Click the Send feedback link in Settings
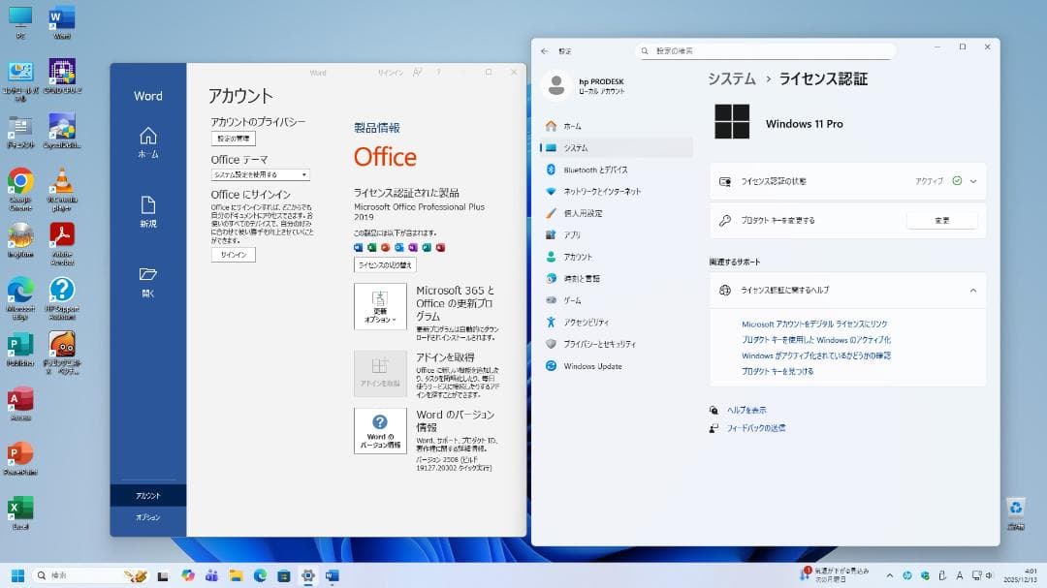The width and height of the screenshot is (1047, 588). pos(756,428)
